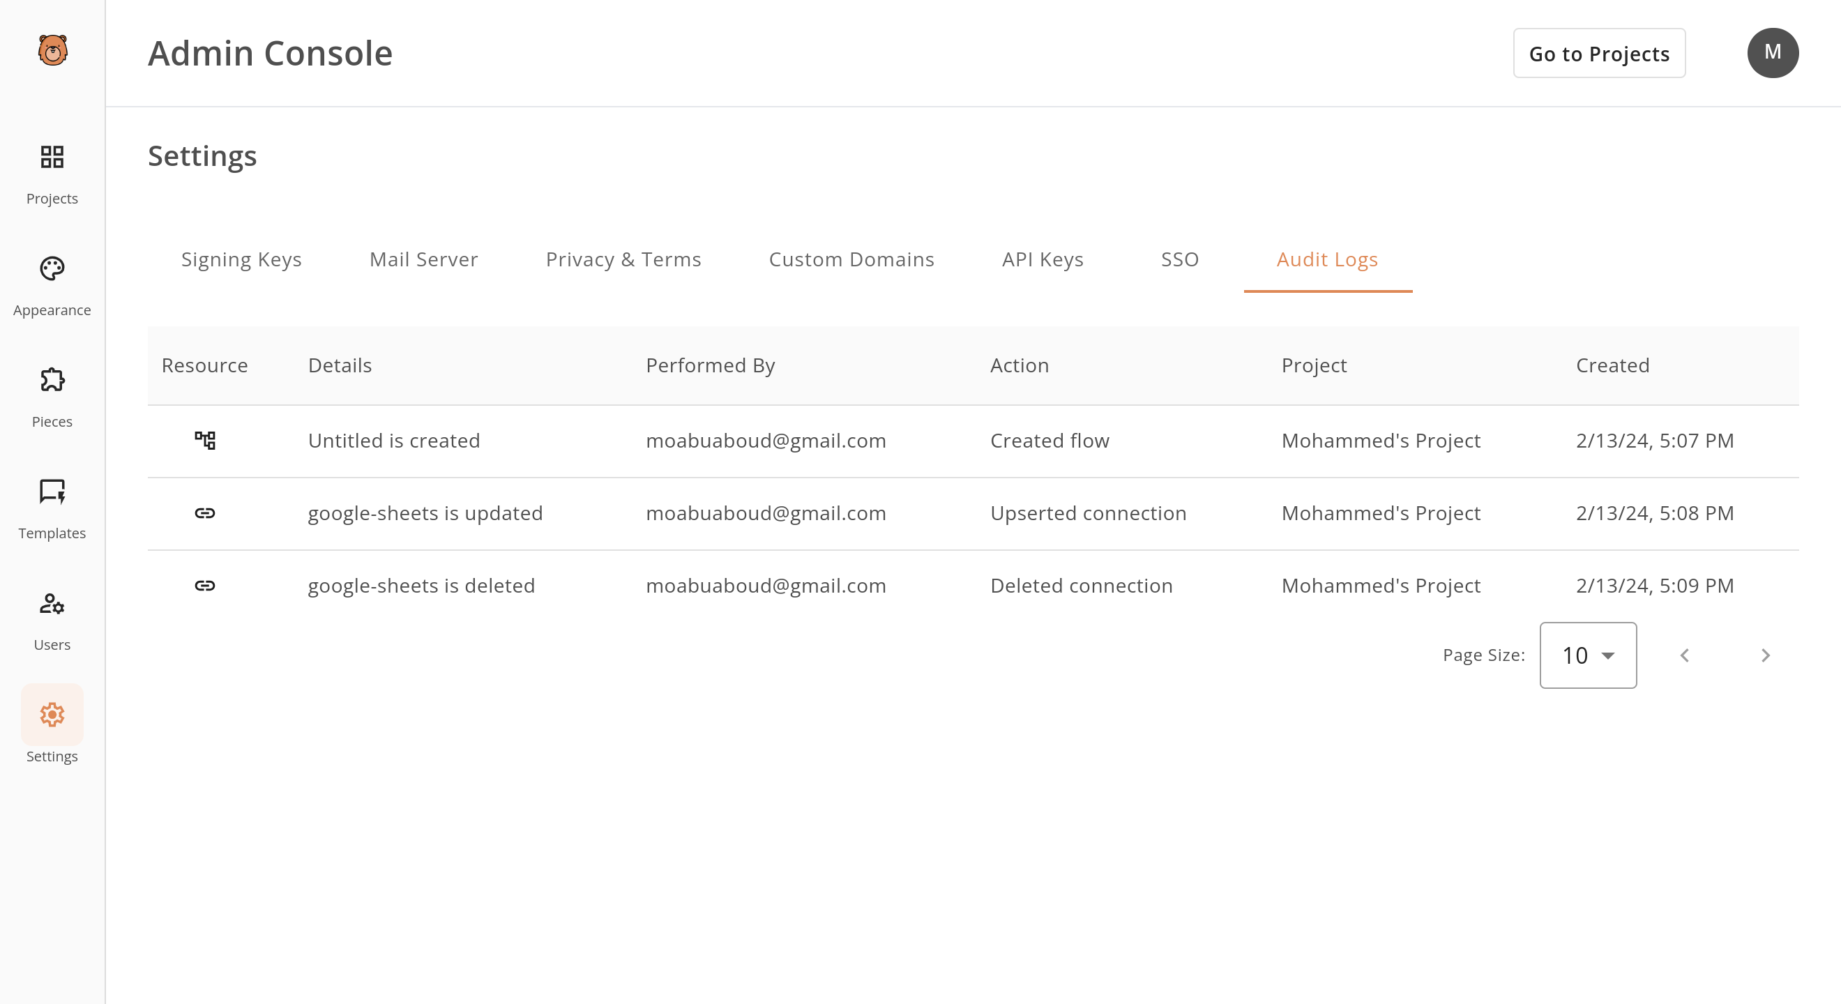
Task: Click the flow icon beside Untitled is created
Action: (205, 440)
